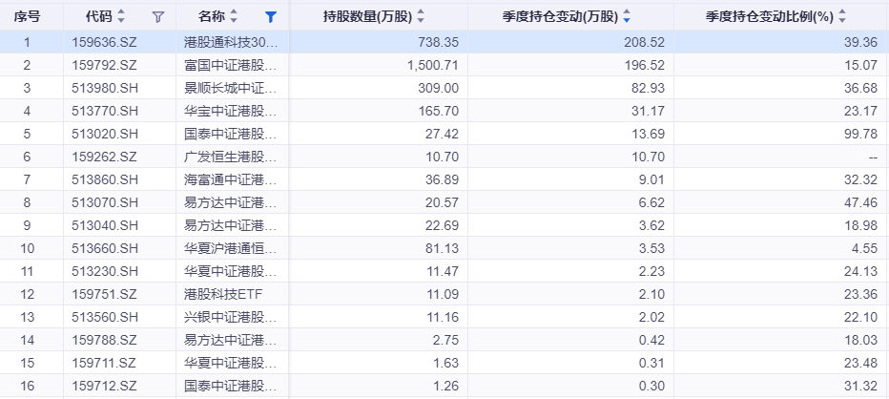Click name 海富通中证港… in row 7
Screen dimensions: 889x399
point(232,179)
